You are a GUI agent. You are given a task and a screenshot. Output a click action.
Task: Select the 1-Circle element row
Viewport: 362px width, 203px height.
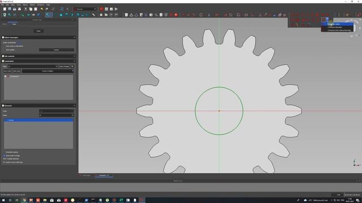[38, 120]
